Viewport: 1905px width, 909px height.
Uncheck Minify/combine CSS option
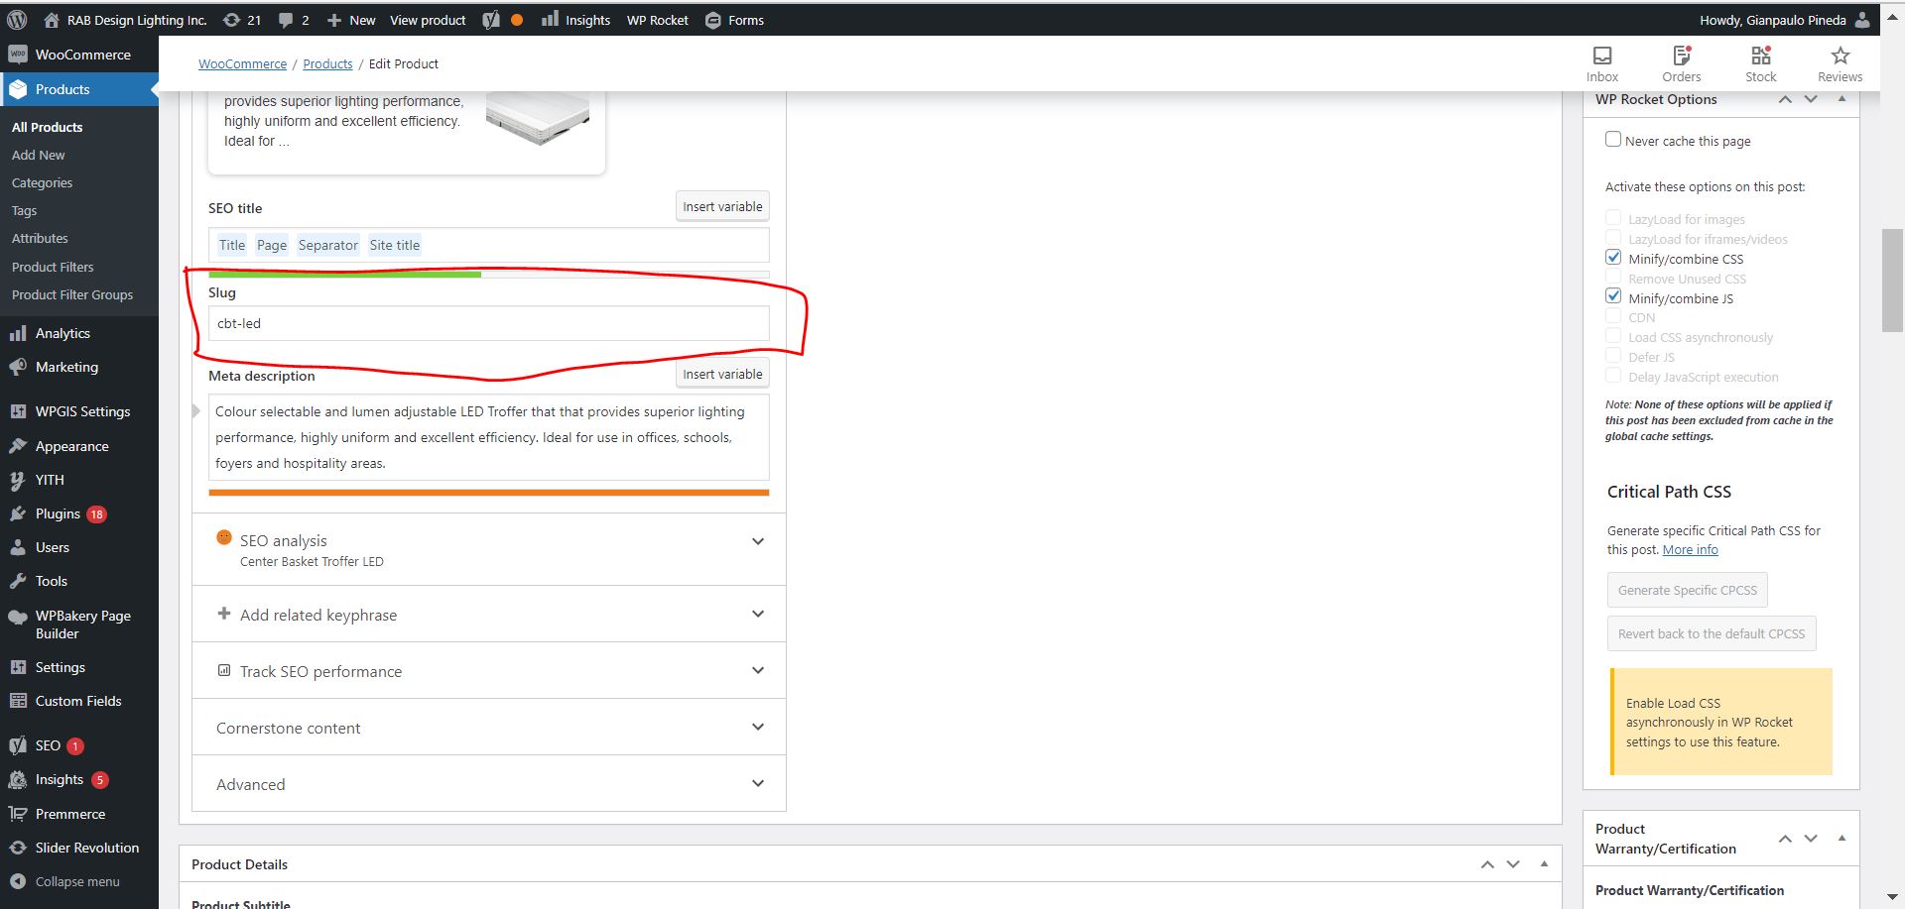1613,258
